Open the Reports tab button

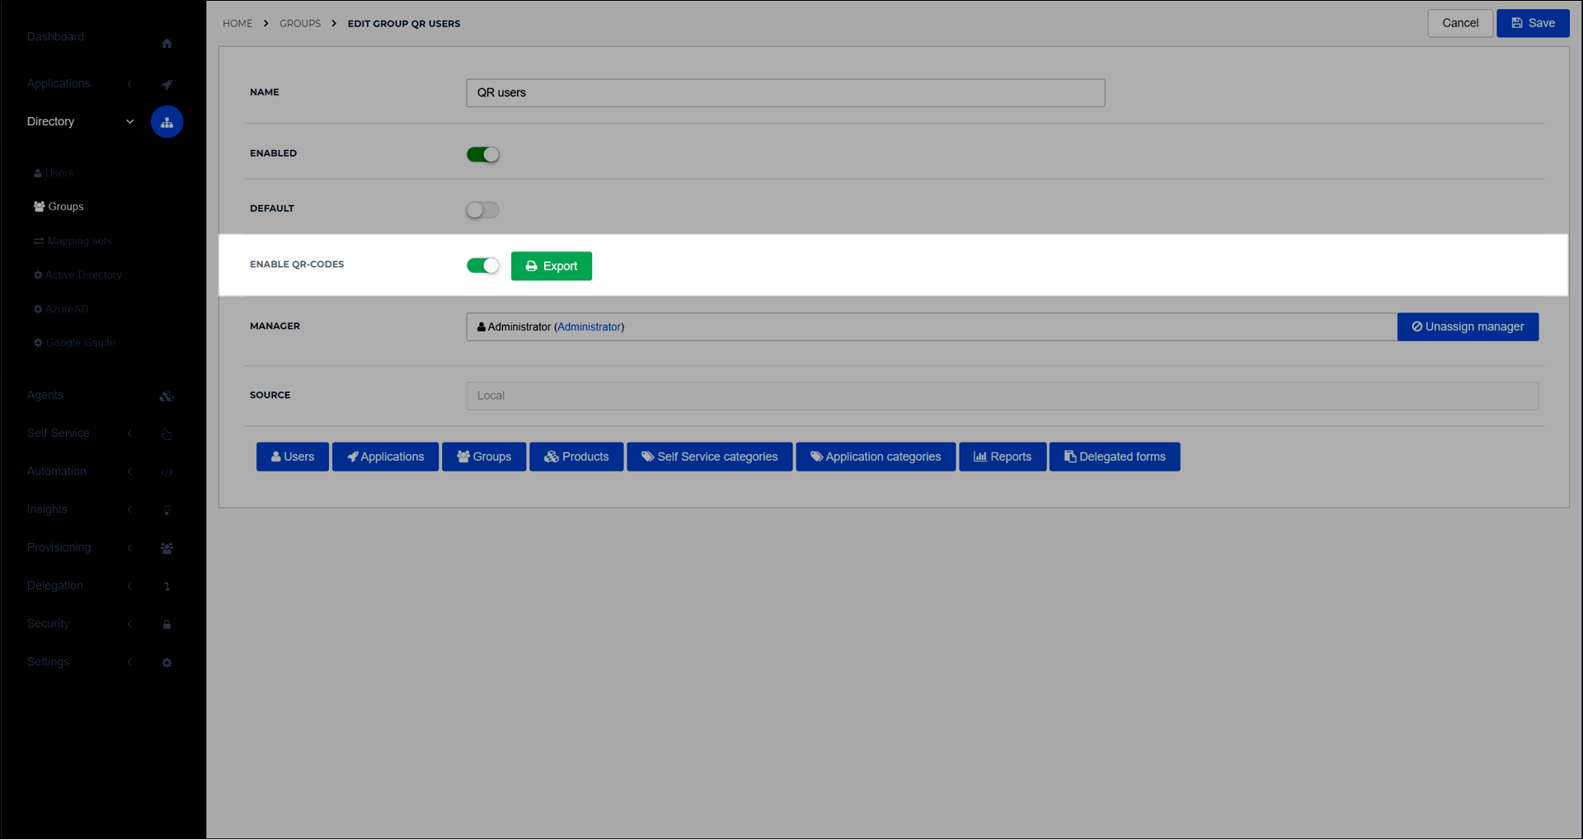tap(1003, 458)
